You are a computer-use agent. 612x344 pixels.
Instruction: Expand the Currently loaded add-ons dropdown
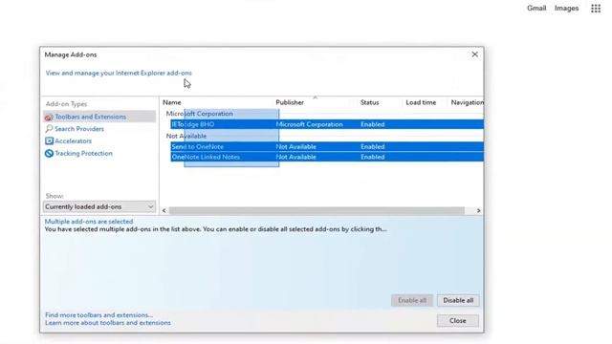point(99,206)
